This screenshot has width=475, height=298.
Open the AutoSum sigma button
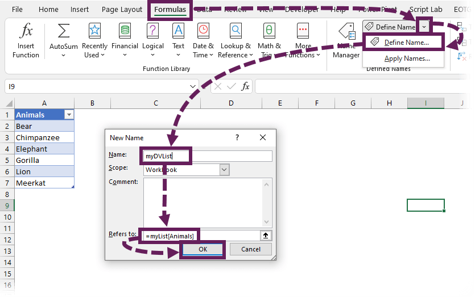tap(63, 31)
